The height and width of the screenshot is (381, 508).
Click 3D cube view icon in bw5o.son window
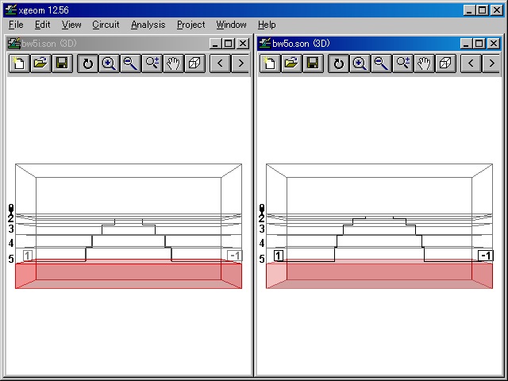pyautogui.click(x=445, y=63)
